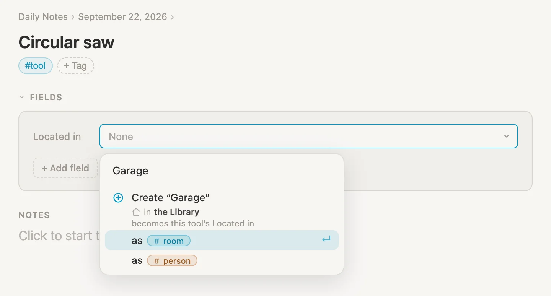Screen dimensions: 551x296
Task: Click 'the Library' location text
Action: tap(176, 212)
